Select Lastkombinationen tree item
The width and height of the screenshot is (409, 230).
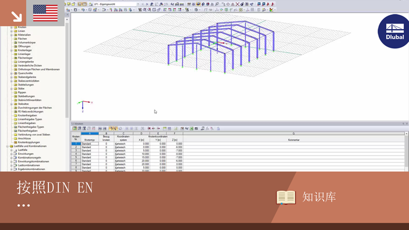[29, 166]
